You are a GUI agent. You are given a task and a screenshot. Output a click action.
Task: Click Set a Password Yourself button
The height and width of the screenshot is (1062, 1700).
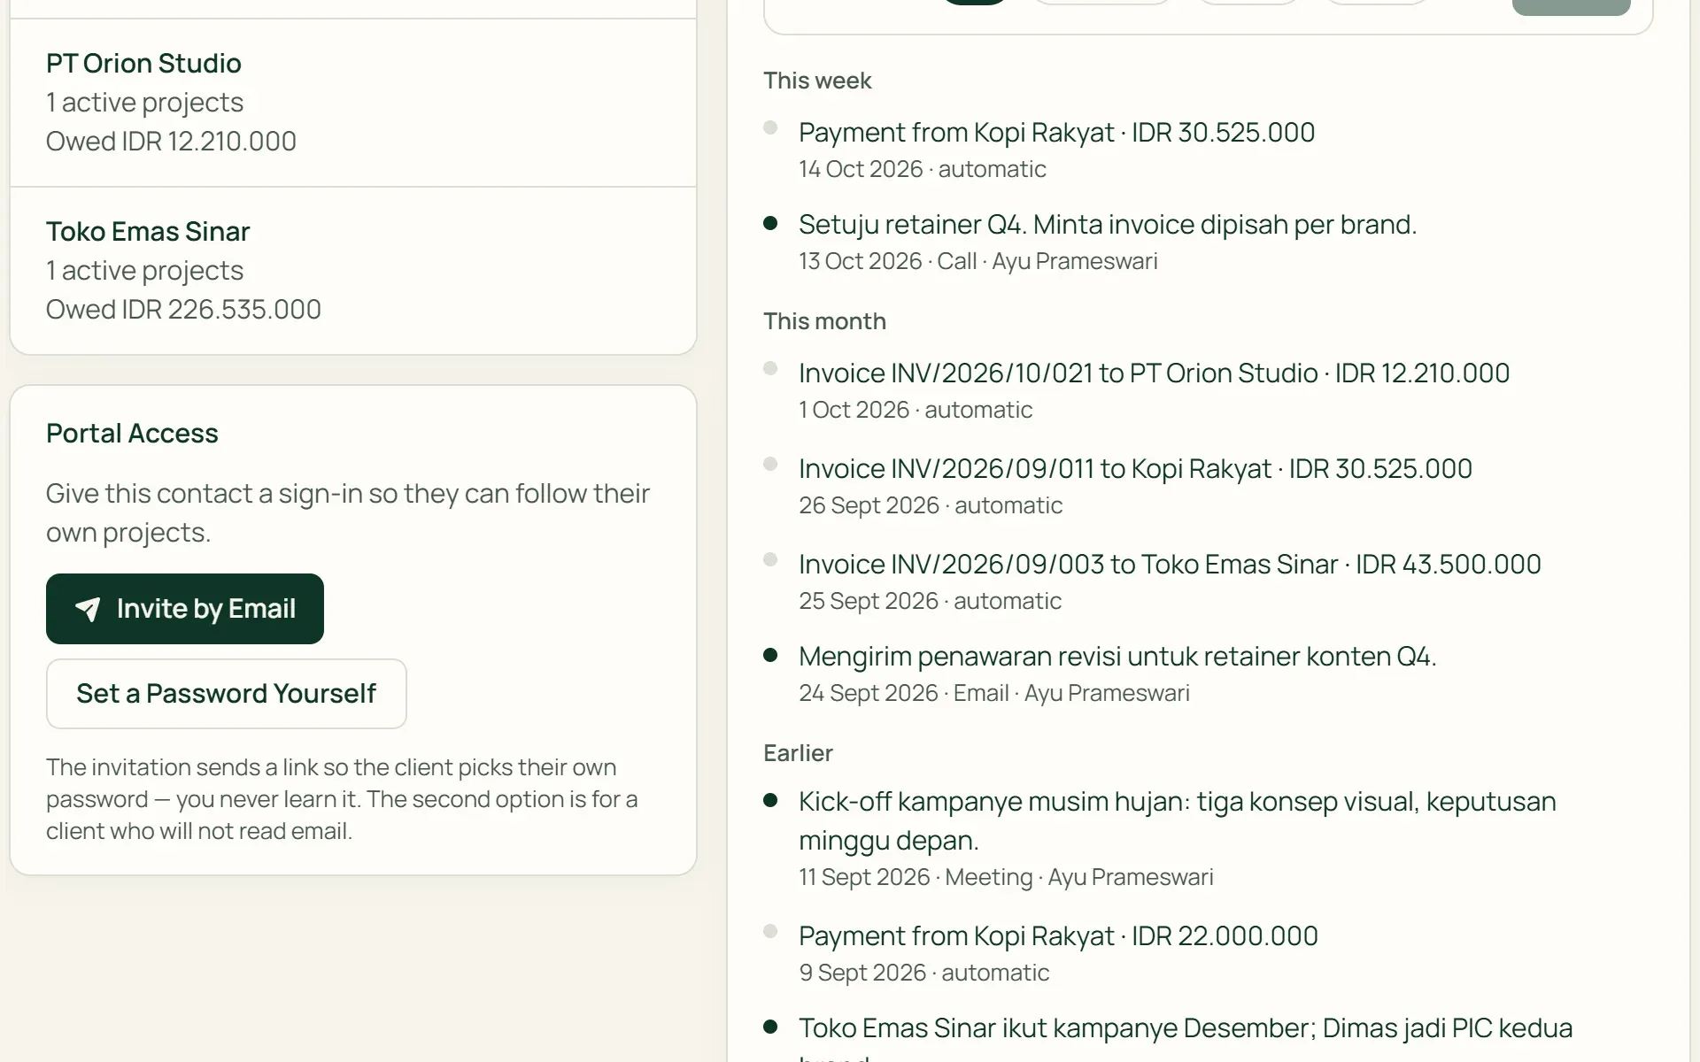[x=227, y=694]
